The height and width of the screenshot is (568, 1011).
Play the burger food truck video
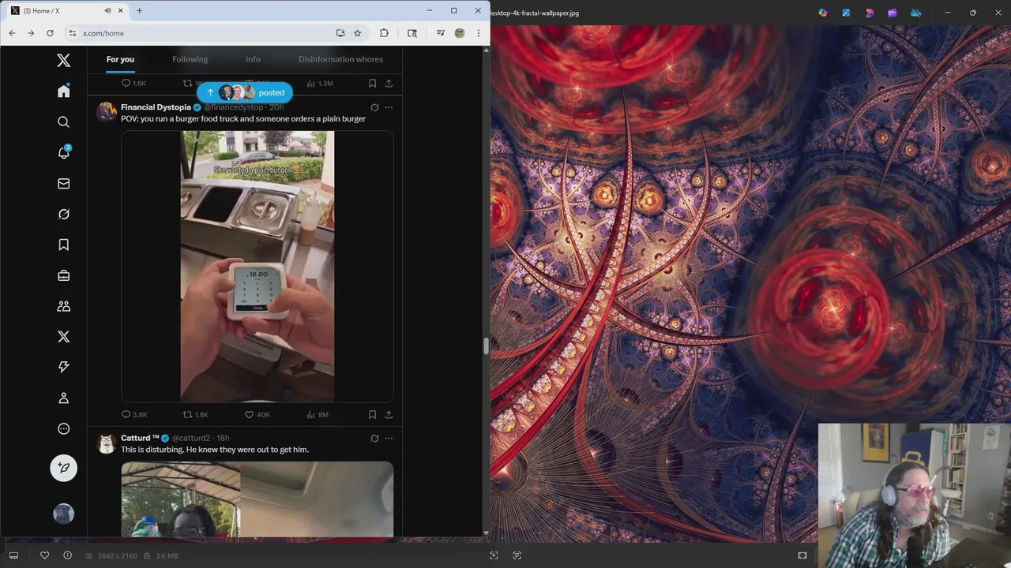point(257,267)
